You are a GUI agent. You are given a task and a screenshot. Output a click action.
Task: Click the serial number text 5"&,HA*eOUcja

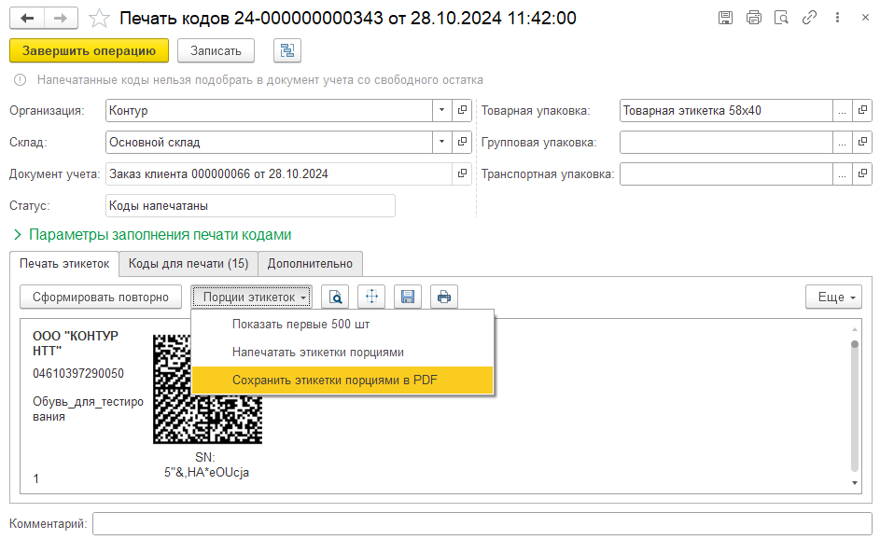[x=206, y=473]
